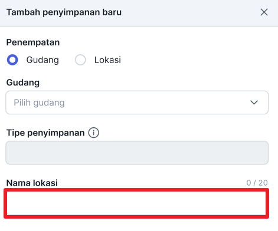The height and width of the screenshot is (231, 278).
Task: Focus the Nama lokasi input field
Action: (x=136, y=203)
